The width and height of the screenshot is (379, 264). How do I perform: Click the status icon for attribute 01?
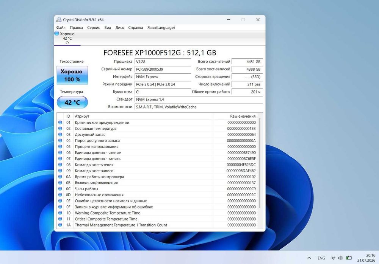coord(60,122)
